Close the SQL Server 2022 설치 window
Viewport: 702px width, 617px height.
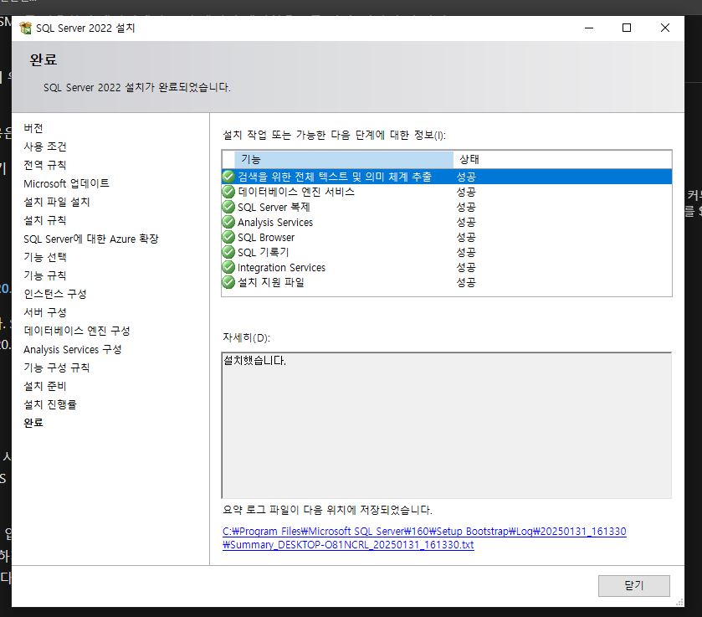point(665,28)
